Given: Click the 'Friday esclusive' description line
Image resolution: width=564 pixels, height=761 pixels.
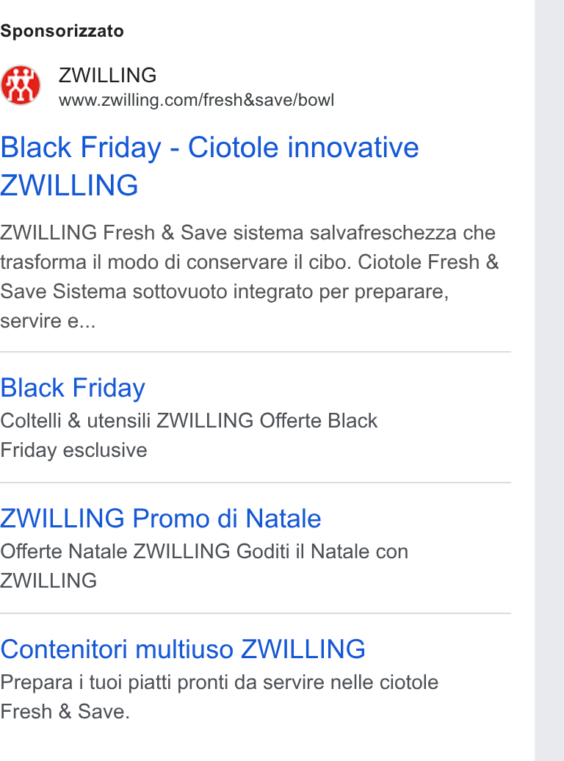Looking at the screenshot, I should [73, 450].
